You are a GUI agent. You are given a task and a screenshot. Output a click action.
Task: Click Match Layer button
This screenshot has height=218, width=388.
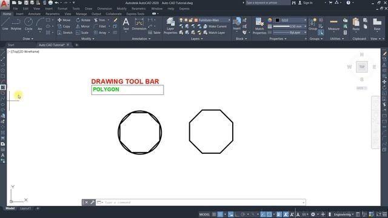click(x=214, y=33)
